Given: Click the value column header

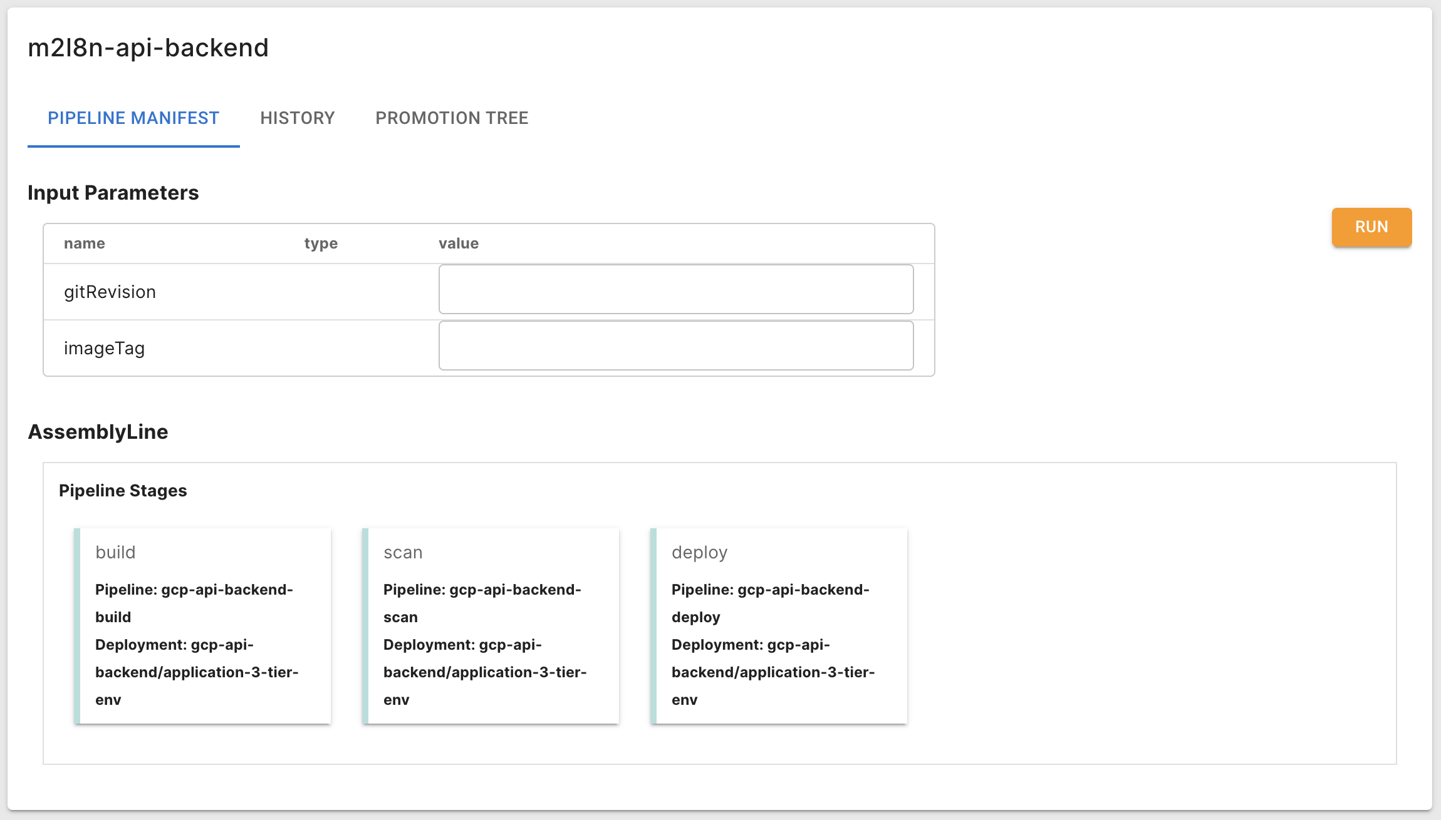Looking at the screenshot, I should pyautogui.click(x=458, y=243).
